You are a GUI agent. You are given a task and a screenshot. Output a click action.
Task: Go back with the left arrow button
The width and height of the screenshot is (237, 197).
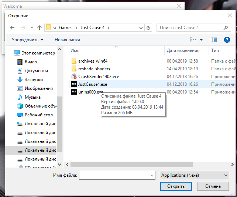pos(12,28)
